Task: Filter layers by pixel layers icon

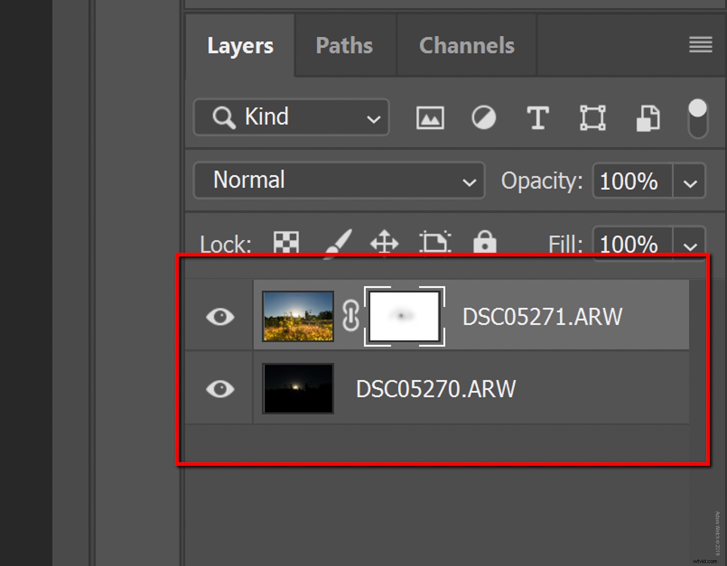Action: pyautogui.click(x=430, y=118)
